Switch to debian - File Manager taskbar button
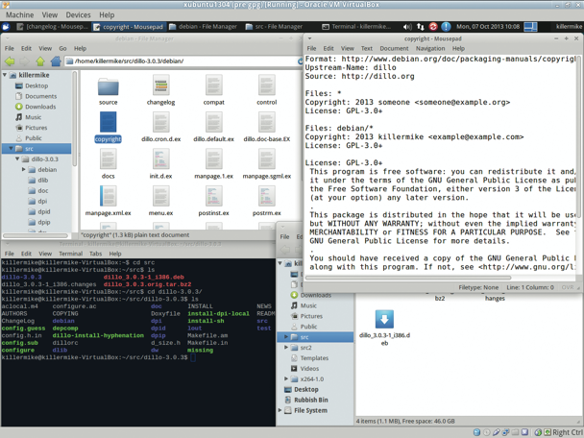 (x=203, y=27)
